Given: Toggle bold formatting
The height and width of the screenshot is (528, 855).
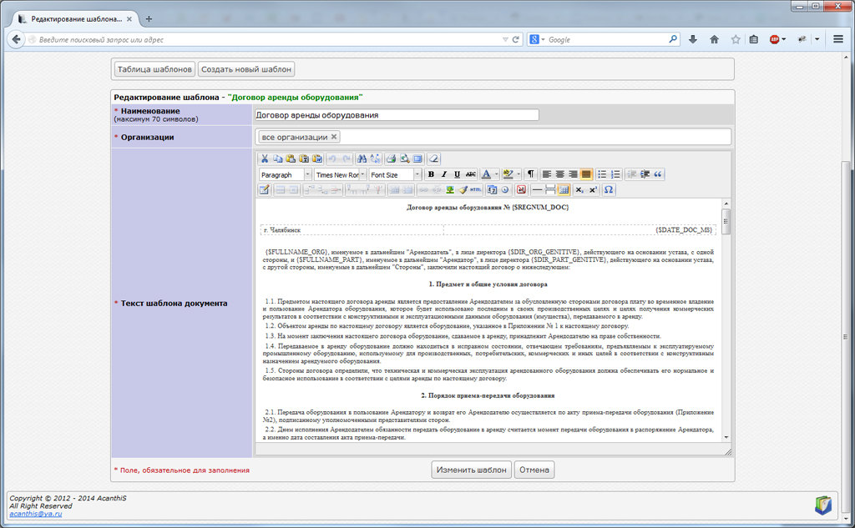Looking at the screenshot, I should point(431,174).
